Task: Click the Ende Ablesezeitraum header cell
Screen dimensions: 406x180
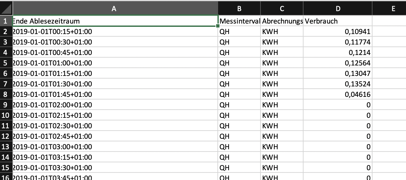Action: (115, 21)
